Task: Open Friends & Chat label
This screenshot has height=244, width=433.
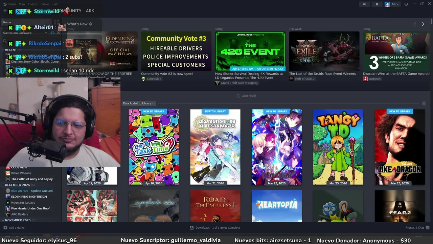Action: (x=415, y=228)
